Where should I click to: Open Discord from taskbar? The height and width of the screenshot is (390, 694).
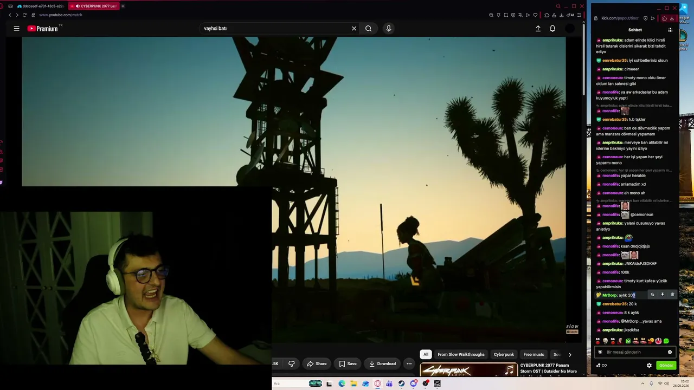point(414,383)
